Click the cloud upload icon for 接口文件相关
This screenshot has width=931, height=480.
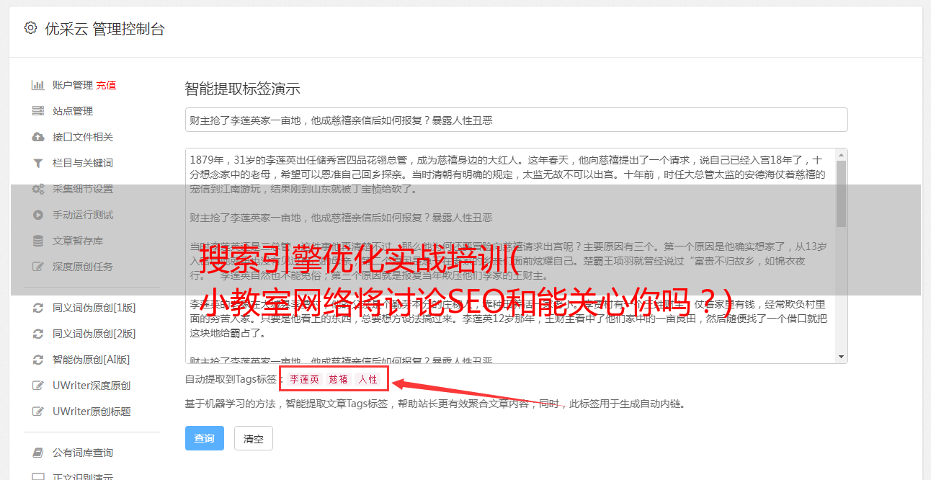tap(38, 137)
